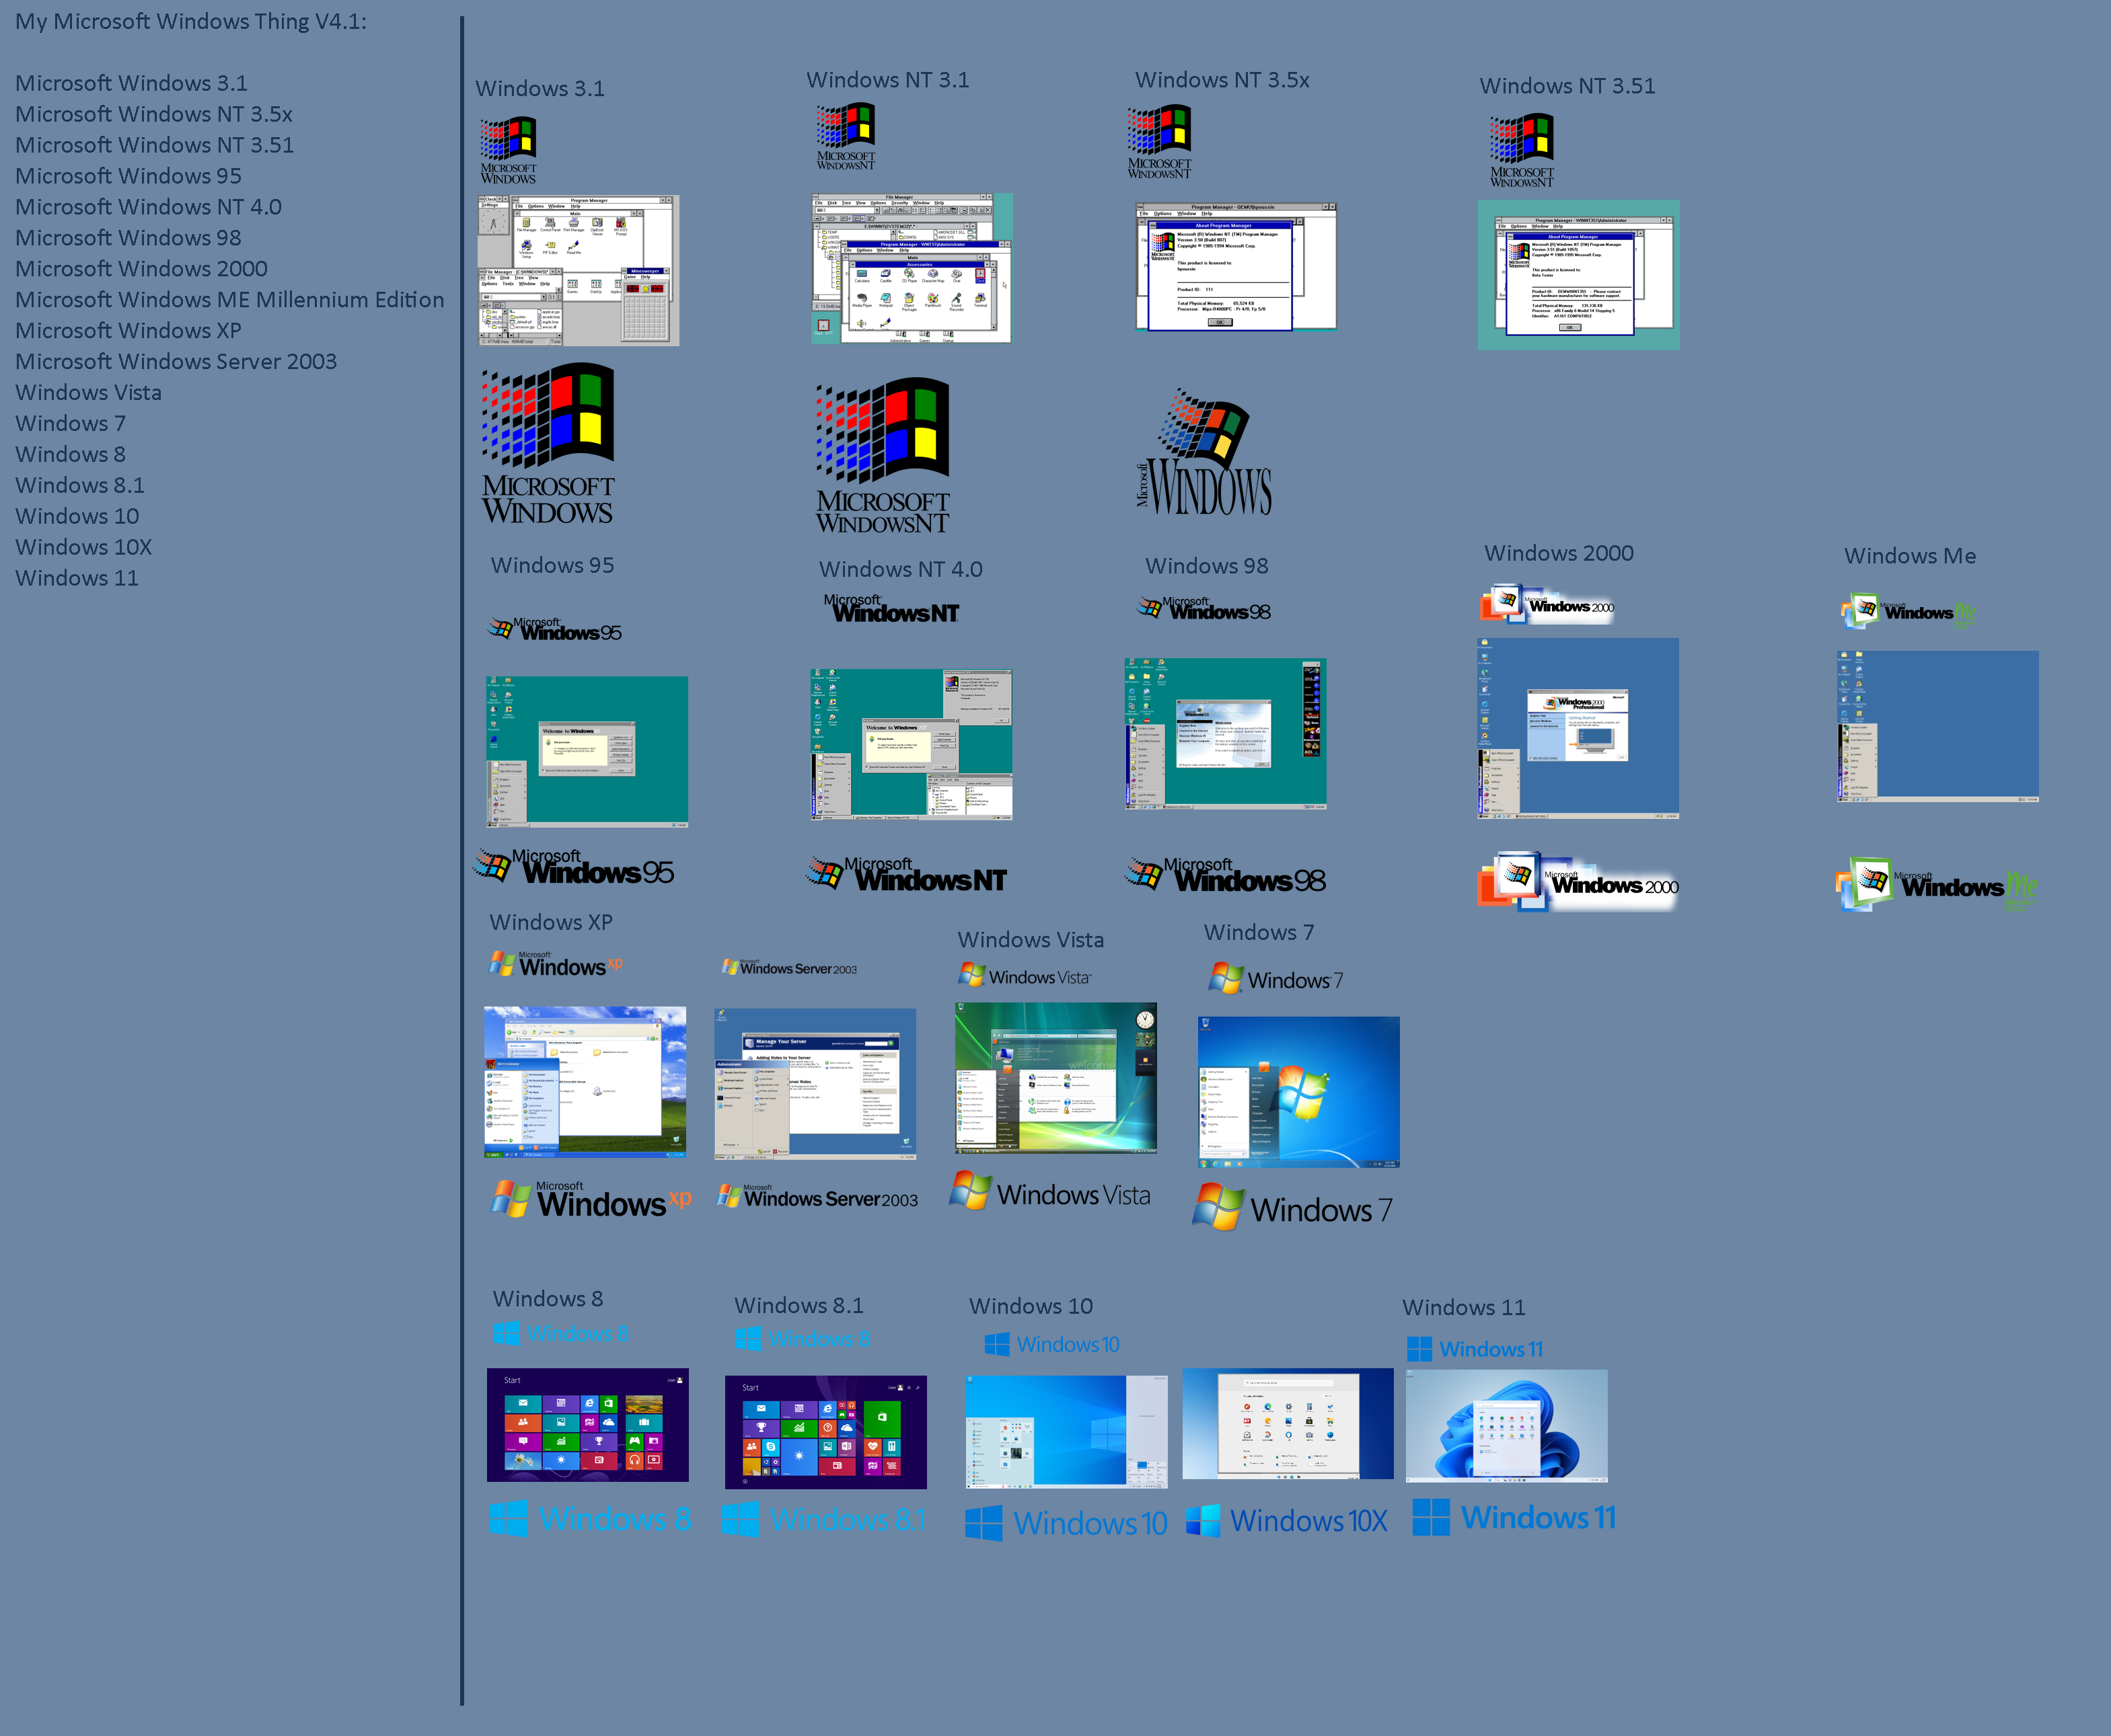This screenshot has width=2111, height=1736.
Task: Click the large Windows 2000 logo below its screenshot
Action: click(x=1578, y=882)
